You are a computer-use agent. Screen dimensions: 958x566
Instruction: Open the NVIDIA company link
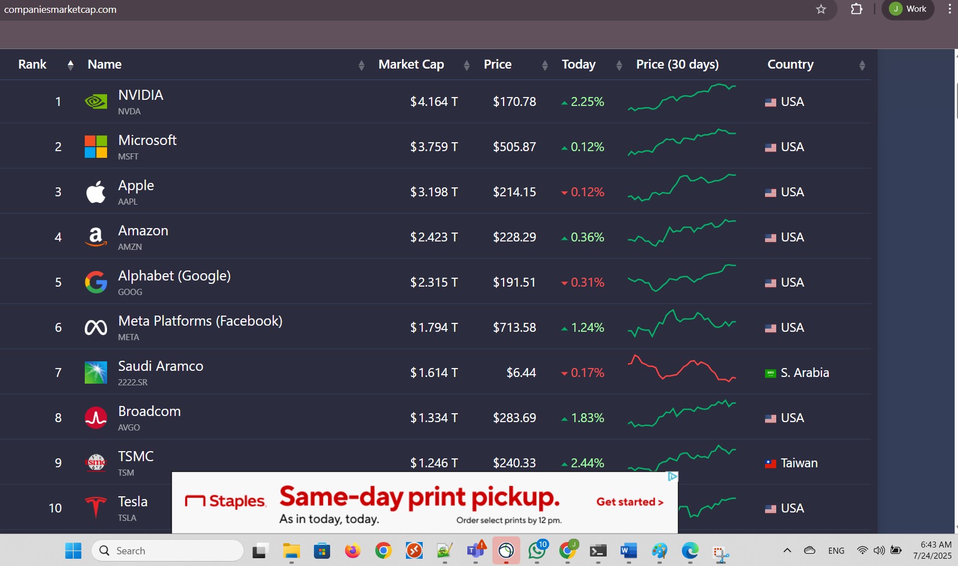[x=141, y=95]
